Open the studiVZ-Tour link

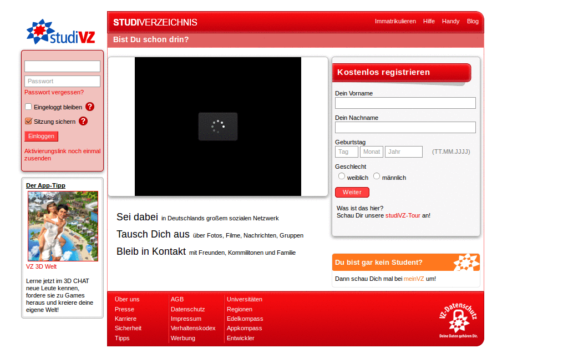pos(403,215)
